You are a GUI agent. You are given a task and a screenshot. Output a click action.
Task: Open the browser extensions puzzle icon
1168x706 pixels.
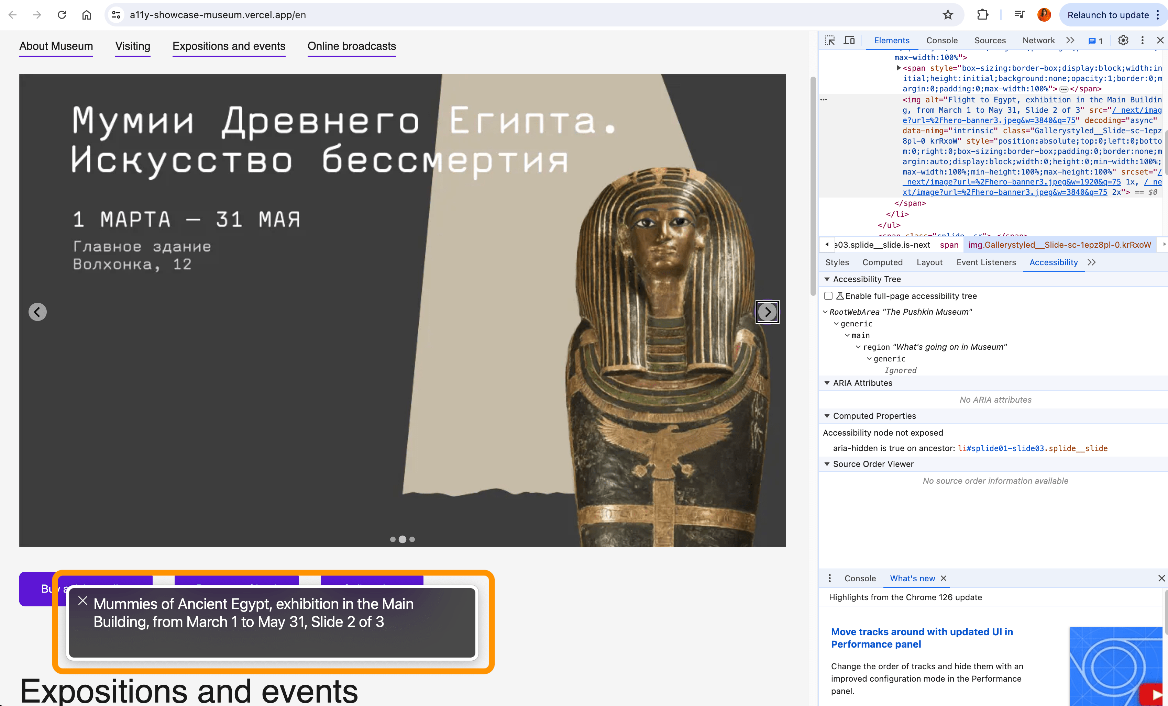983,15
